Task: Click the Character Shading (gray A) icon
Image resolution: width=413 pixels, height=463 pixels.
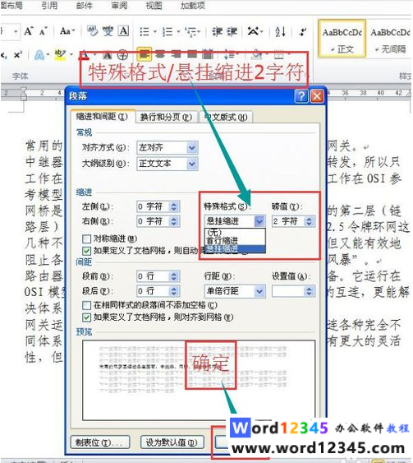Action: click(108, 55)
